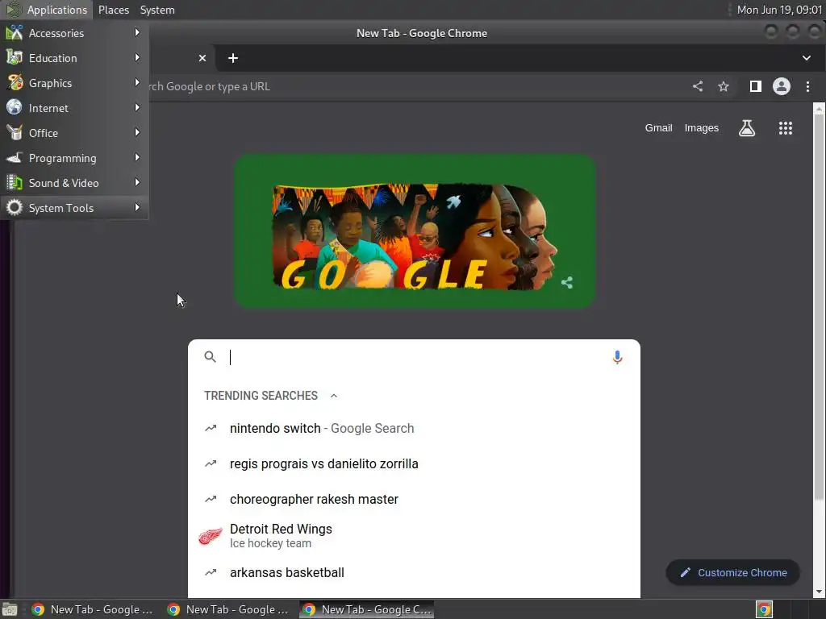Open the Google apps grid
This screenshot has width=826, height=619.
point(785,128)
